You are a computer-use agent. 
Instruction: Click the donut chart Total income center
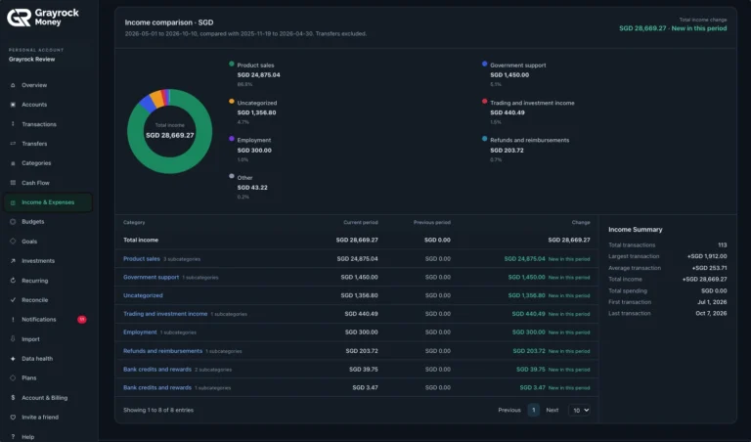click(x=169, y=131)
